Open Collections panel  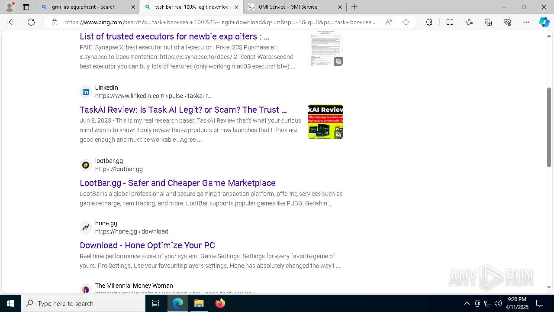pos(488,22)
